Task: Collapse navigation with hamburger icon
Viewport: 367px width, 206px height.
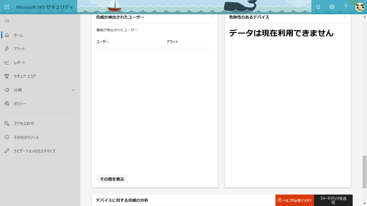Action: point(7,21)
